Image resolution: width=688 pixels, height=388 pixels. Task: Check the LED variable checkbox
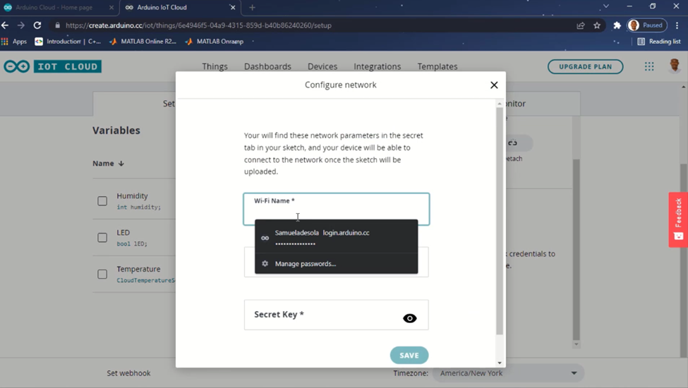pos(102,238)
